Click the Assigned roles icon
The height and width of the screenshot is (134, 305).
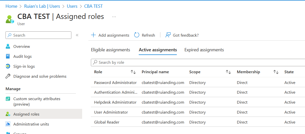[8, 114]
